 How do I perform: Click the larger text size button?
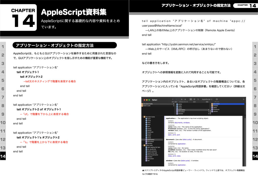pyautogui.click(x=185, y=99)
